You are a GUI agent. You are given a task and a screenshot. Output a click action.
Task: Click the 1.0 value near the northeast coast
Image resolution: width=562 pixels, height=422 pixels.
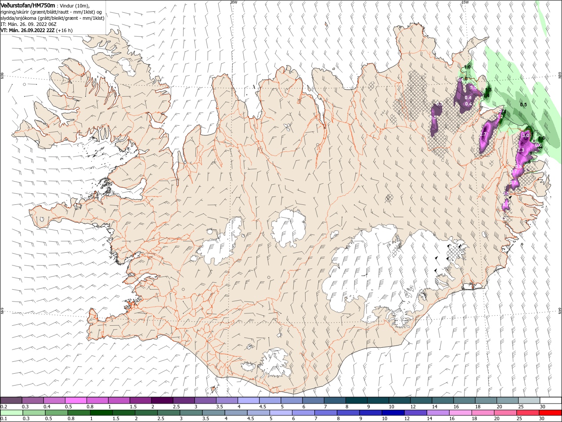pyautogui.click(x=467, y=67)
